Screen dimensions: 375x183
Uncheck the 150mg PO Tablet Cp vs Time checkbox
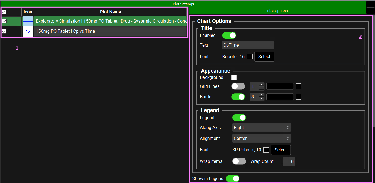pyautogui.click(x=4, y=31)
